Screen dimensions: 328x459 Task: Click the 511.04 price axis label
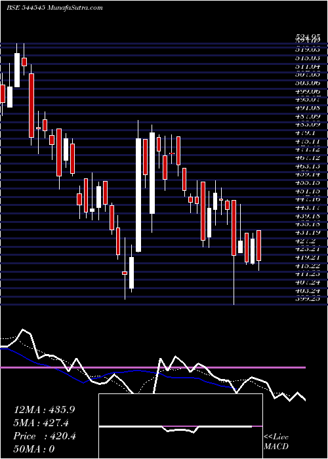click(x=307, y=67)
